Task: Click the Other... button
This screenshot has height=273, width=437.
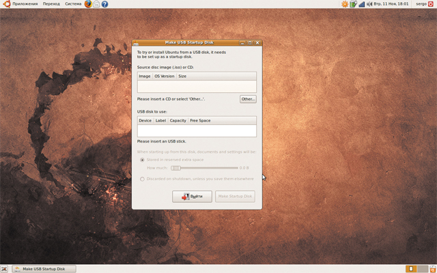Action: pyautogui.click(x=248, y=99)
